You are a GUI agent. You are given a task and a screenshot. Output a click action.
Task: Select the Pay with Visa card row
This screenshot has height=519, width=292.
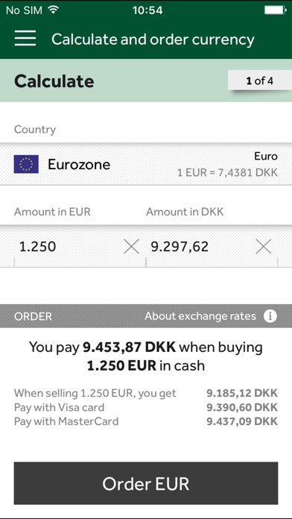146,407
